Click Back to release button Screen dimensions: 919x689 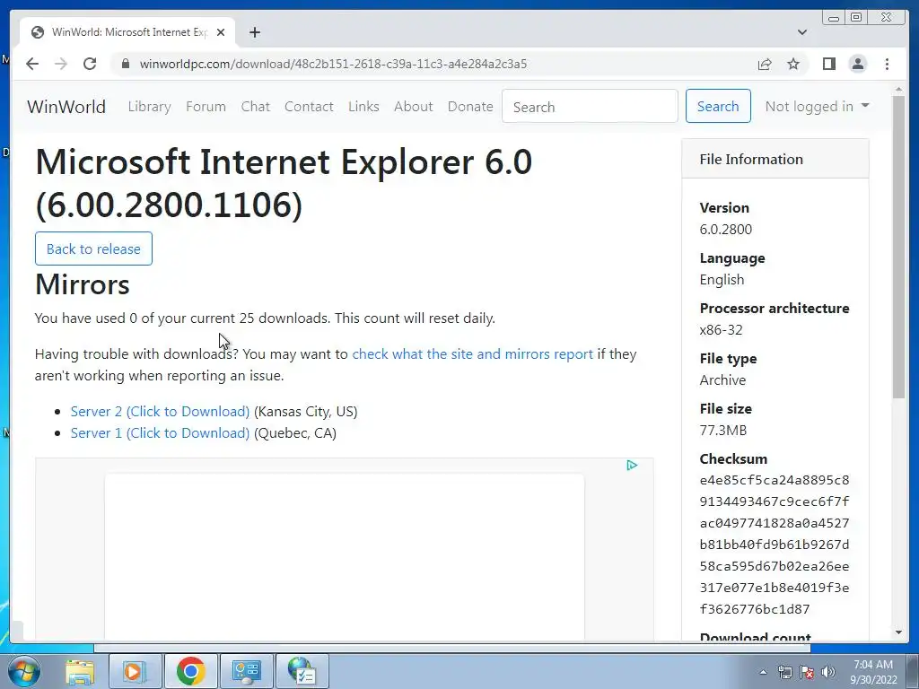(93, 249)
